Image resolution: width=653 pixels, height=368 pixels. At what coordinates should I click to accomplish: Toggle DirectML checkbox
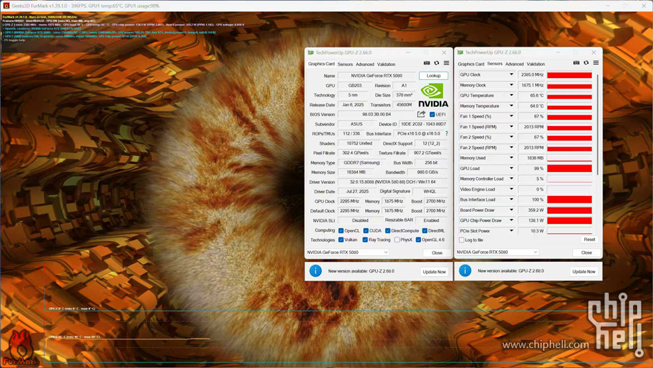[x=425, y=231]
